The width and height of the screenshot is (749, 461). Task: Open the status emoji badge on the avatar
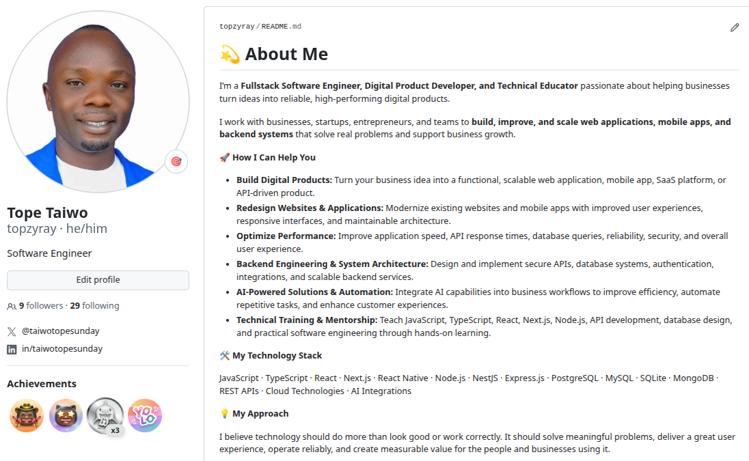176,161
